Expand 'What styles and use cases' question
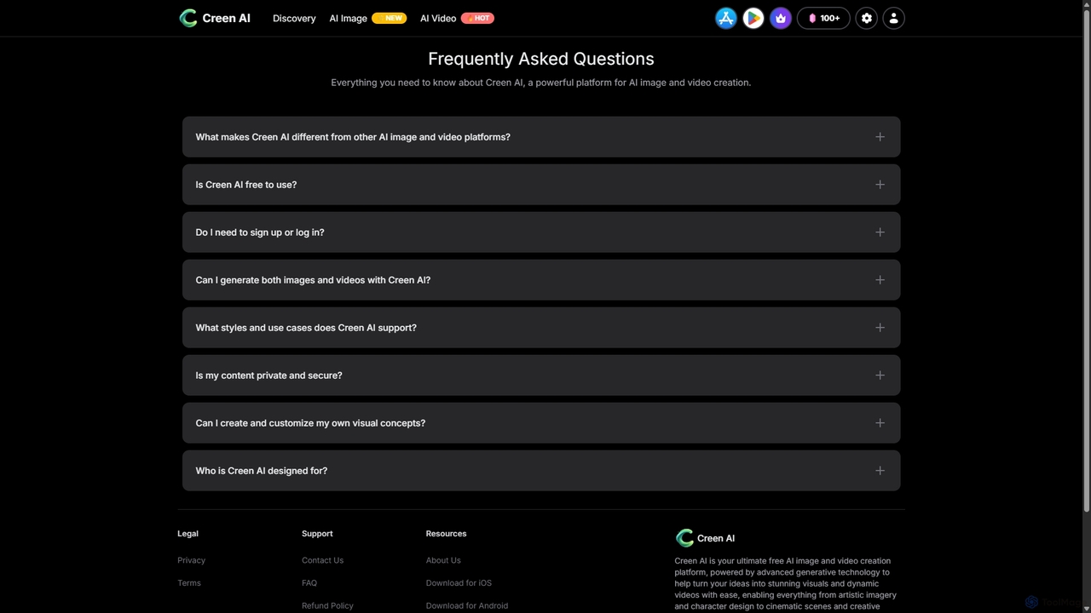This screenshot has width=1091, height=613. [541, 328]
